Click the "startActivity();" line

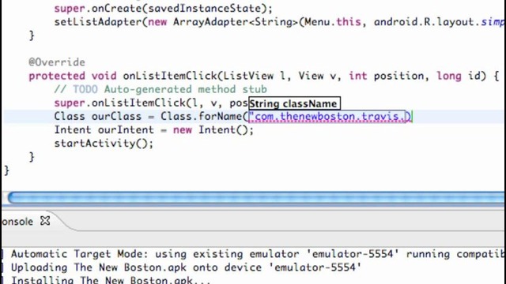click(x=104, y=144)
